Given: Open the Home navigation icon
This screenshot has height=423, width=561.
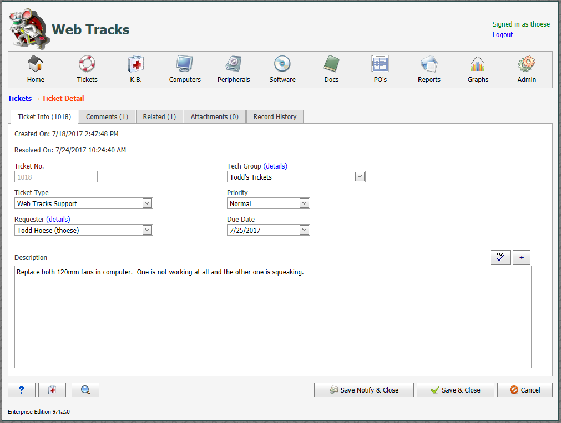Looking at the screenshot, I should click(x=36, y=64).
